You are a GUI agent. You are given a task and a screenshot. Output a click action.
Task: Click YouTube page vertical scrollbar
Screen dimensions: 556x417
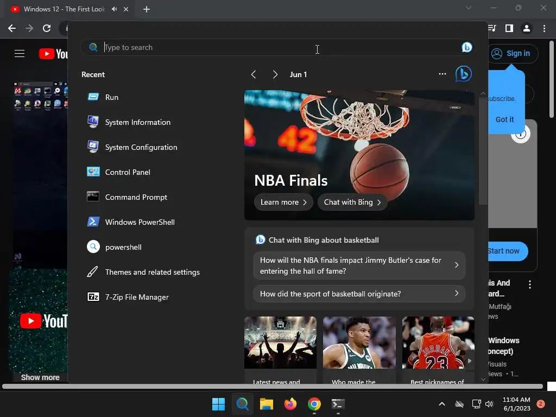tap(552, 79)
